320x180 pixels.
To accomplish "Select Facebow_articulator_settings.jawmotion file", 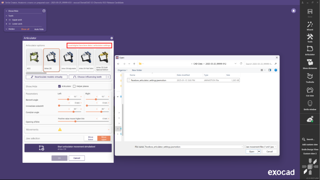I will 183,80.
